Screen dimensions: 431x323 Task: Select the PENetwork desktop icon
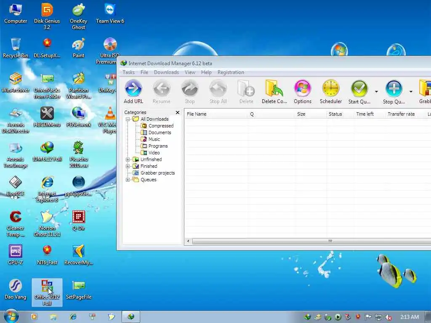(79, 117)
